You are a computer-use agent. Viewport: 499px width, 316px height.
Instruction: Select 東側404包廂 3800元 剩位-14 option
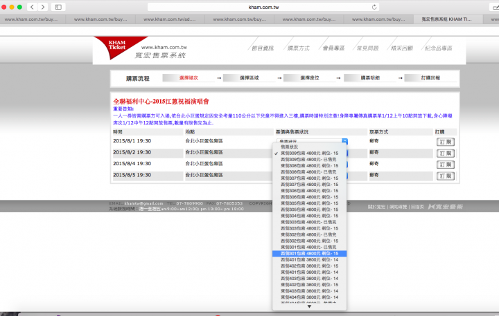309,297
